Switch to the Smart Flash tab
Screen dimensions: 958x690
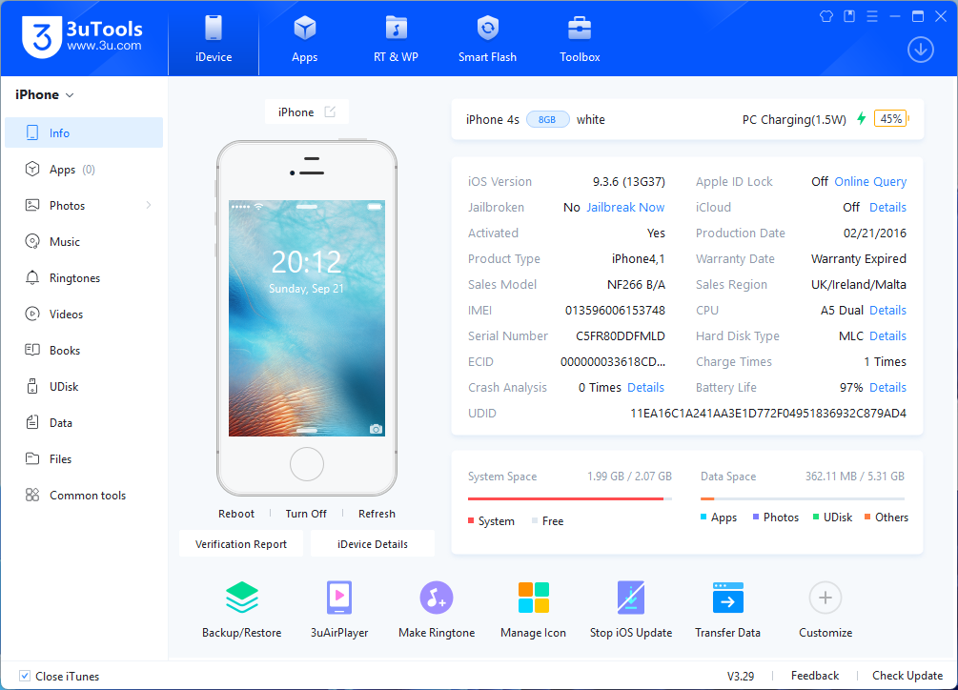point(487,39)
